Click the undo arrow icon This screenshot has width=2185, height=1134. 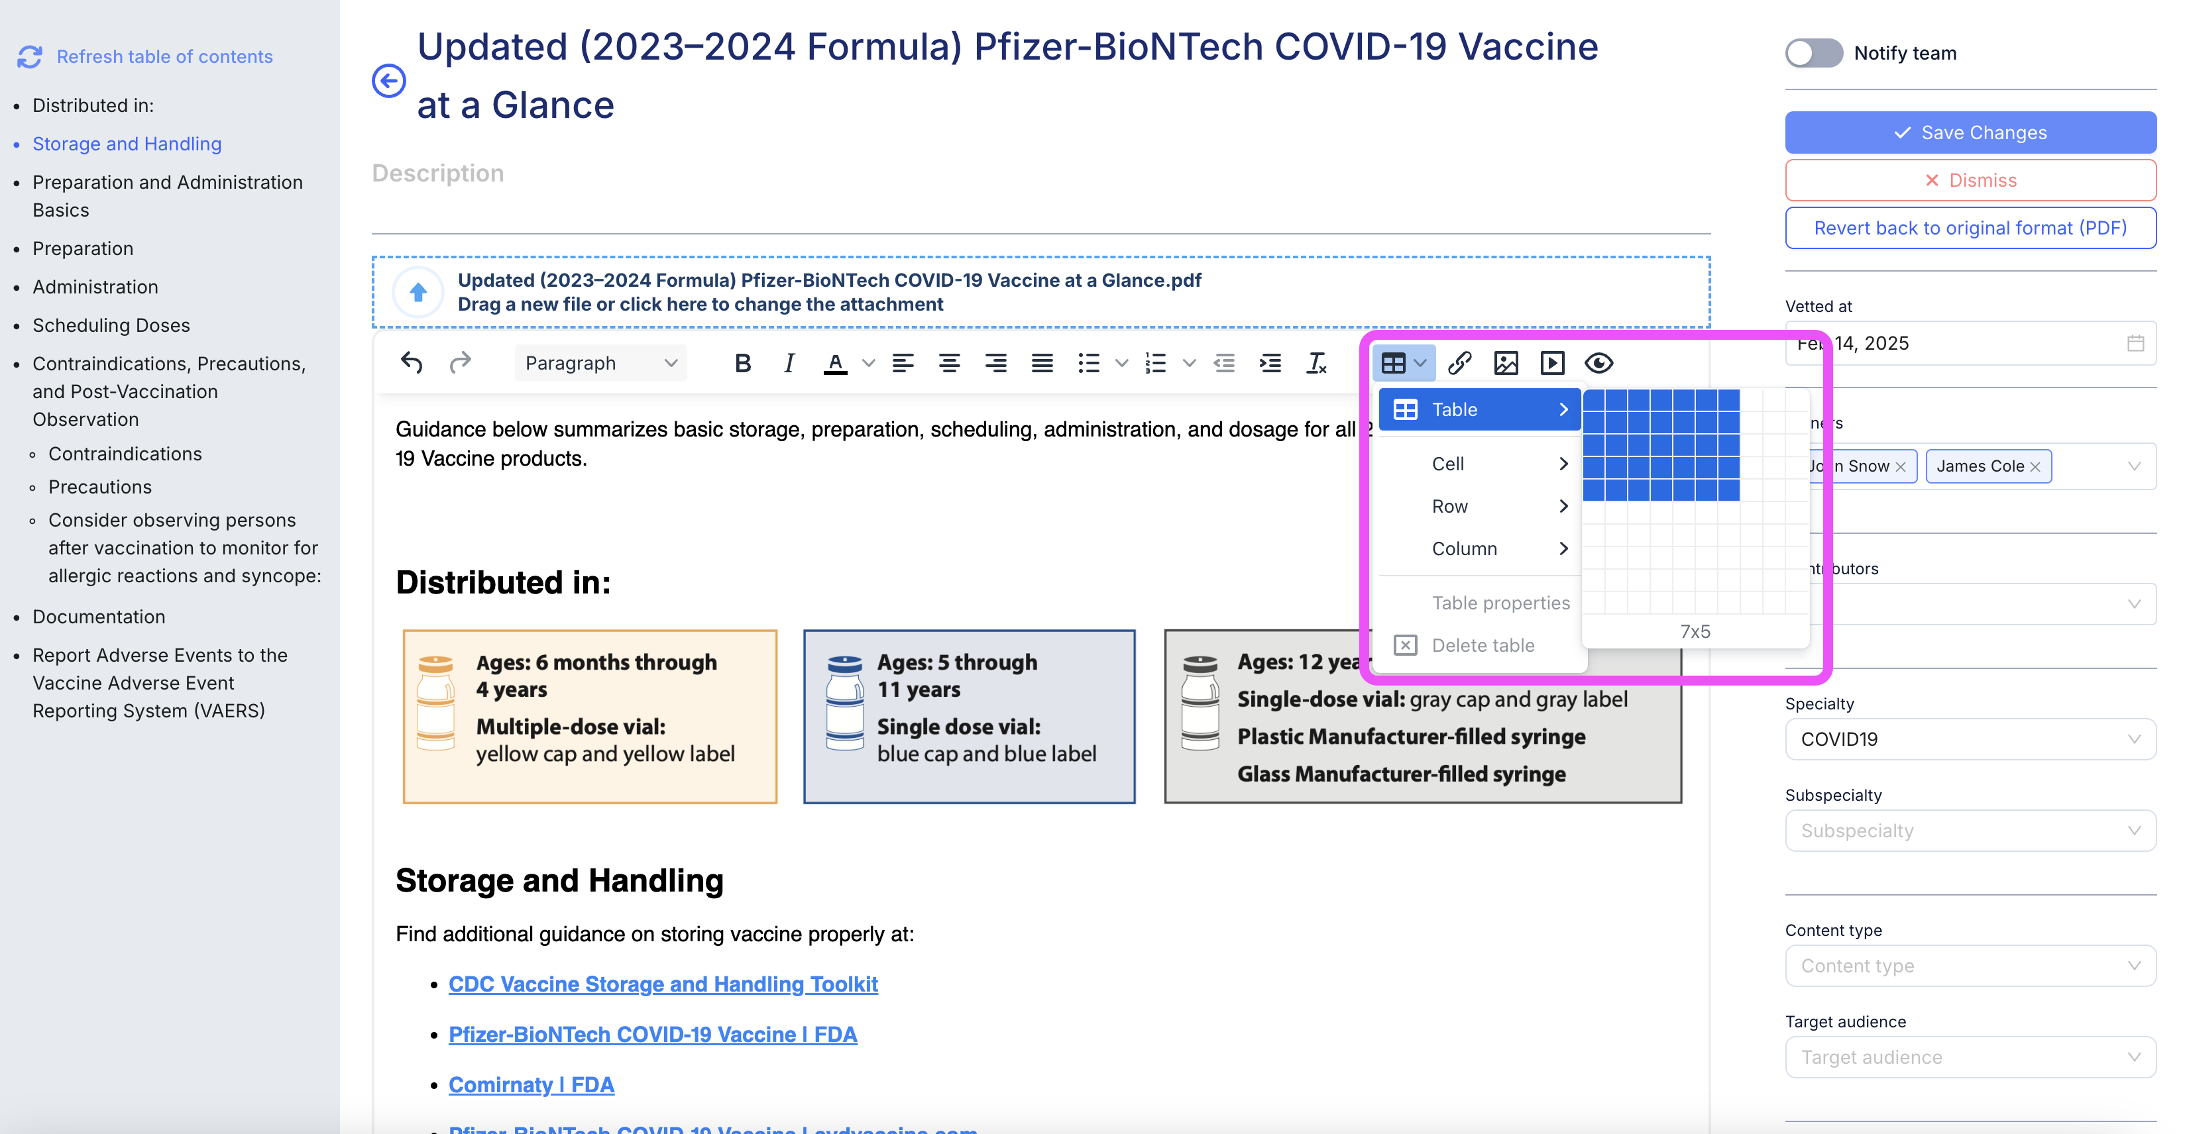click(x=412, y=363)
